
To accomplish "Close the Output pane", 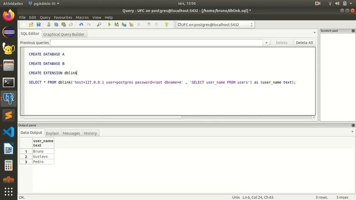I will (353, 125).
